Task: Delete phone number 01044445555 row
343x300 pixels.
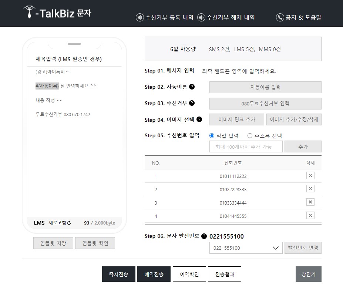Action: pyautogui.click(x=310, y=215)
